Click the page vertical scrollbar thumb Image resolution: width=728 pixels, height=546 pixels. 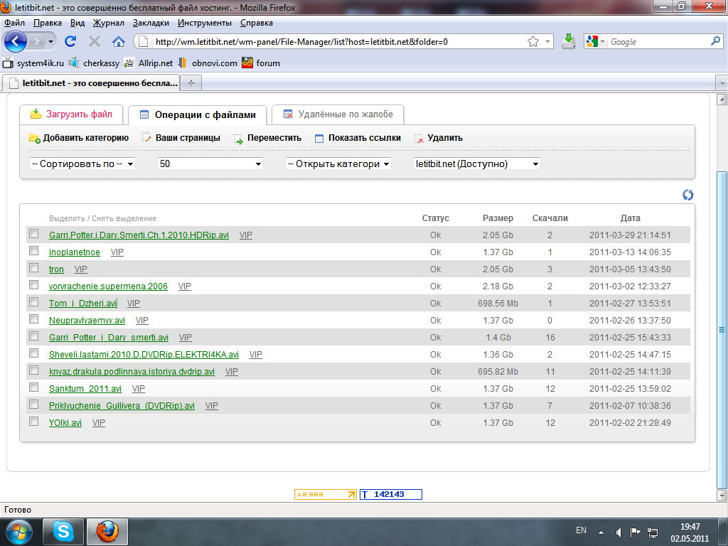[x=722, y=330]
